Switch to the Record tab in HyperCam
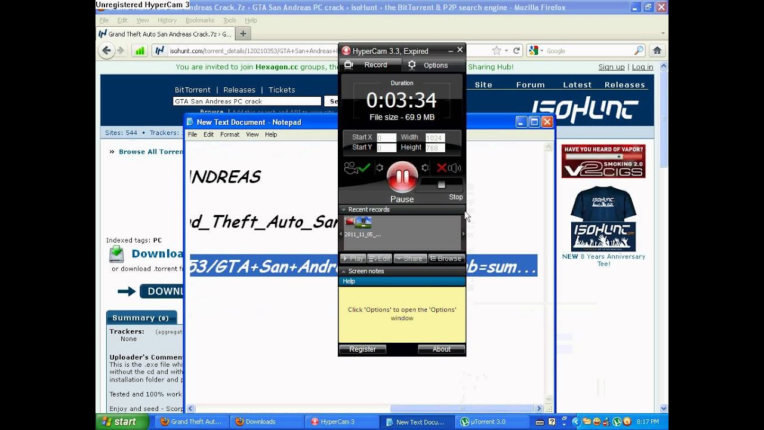764x430 pixels. click(x=370, y=65)
